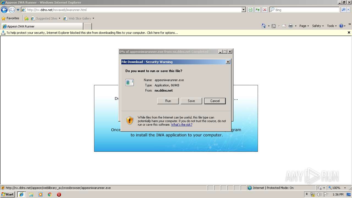
Task: Click the network warning tray icon
Action: tap(313, 194)
